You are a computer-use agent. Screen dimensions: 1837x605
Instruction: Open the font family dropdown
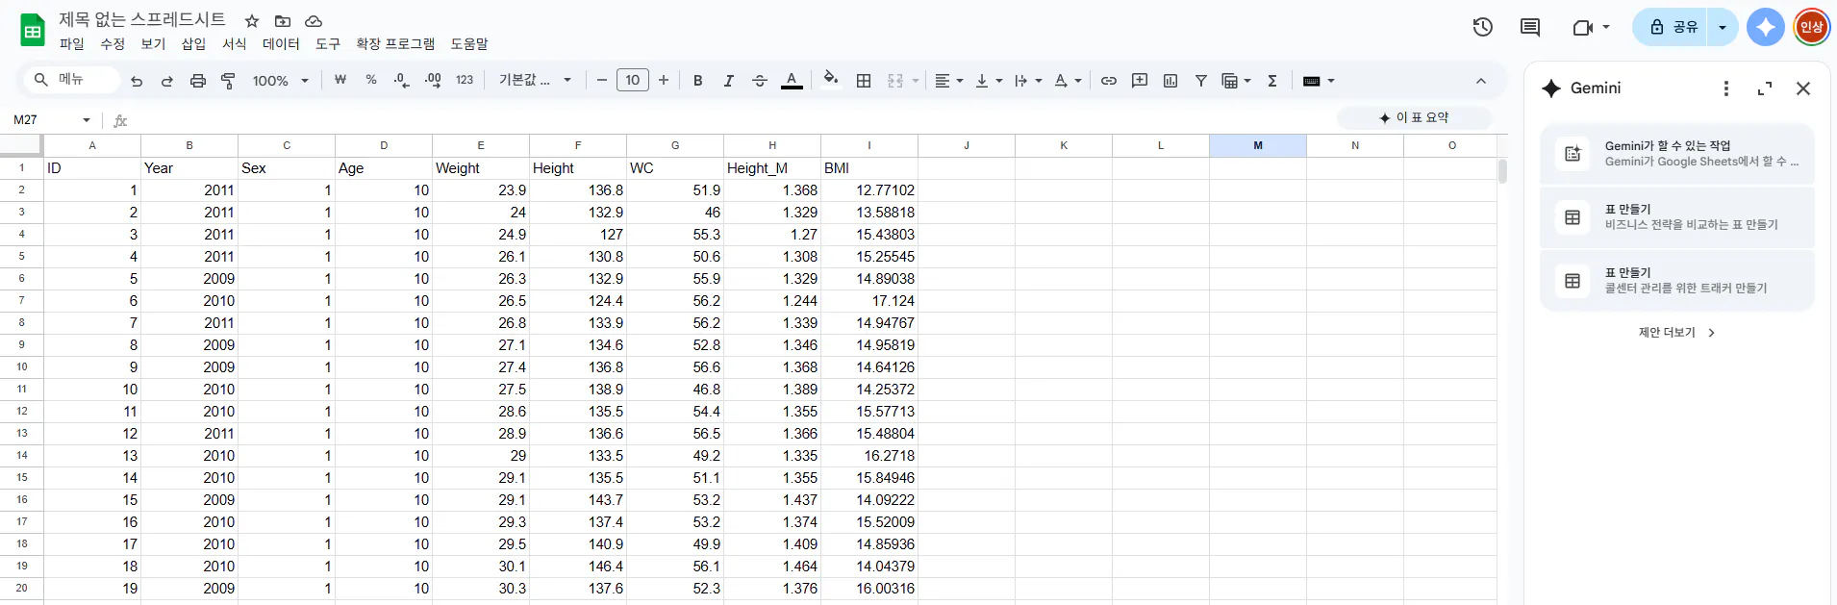click(x=535, y=80)
